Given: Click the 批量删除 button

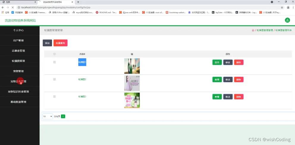Looking at the screenshot, I should tap(60, 43).
